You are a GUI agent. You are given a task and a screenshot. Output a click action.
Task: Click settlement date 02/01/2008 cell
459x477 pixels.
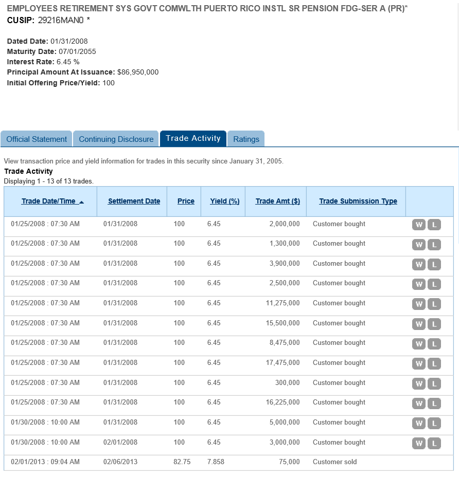tap(120, 442)
